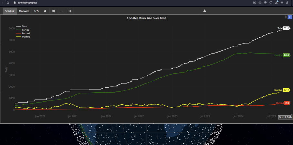Toggle the Service series in legend
The image size is (293, 145).
pyautogui.click(x=23, y=30)
